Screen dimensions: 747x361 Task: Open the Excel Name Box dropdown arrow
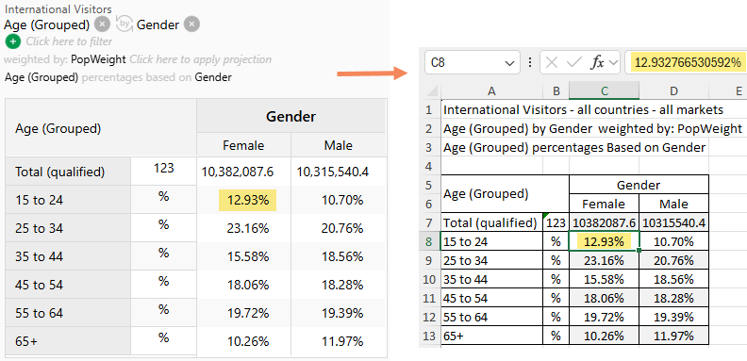(x=509, y=62)
